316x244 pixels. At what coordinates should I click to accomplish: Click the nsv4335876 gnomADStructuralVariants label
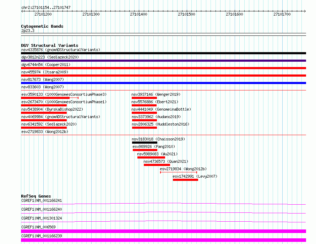(61, 50)
